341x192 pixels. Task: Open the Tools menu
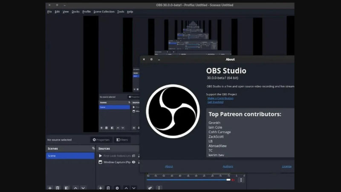[x=121, y=12]
